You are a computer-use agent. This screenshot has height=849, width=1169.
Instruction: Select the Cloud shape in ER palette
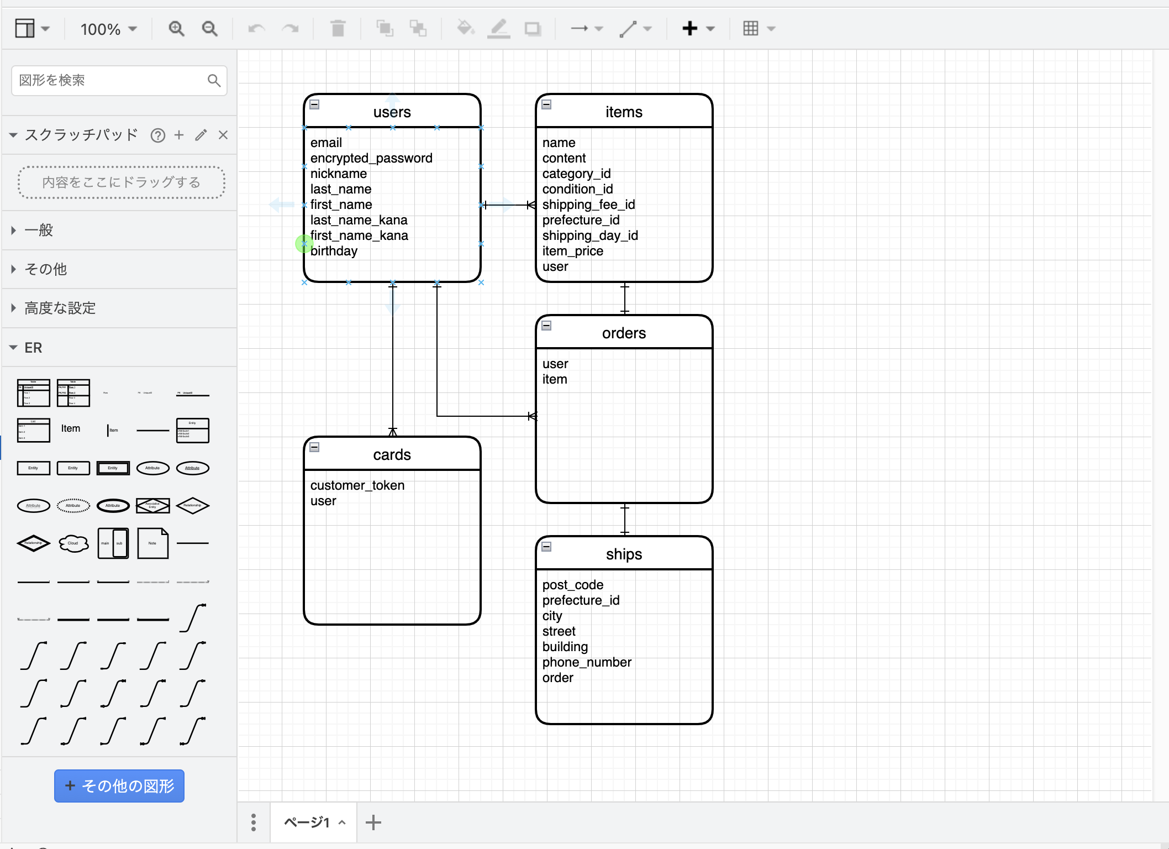pos(73,543)
